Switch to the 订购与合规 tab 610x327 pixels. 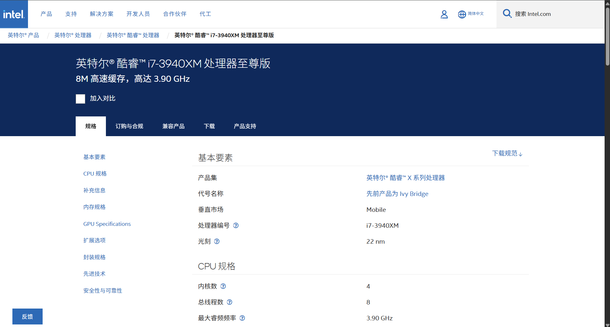(x=129, y=126)
